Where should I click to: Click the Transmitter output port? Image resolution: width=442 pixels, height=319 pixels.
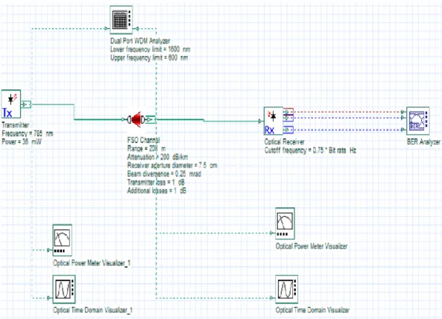(26, 104)
